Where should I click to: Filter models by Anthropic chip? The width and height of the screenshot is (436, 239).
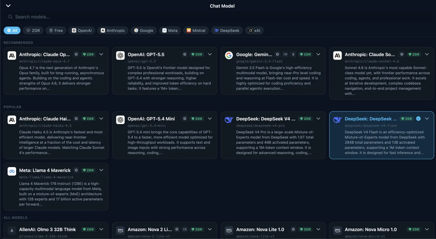click(113, 30)
